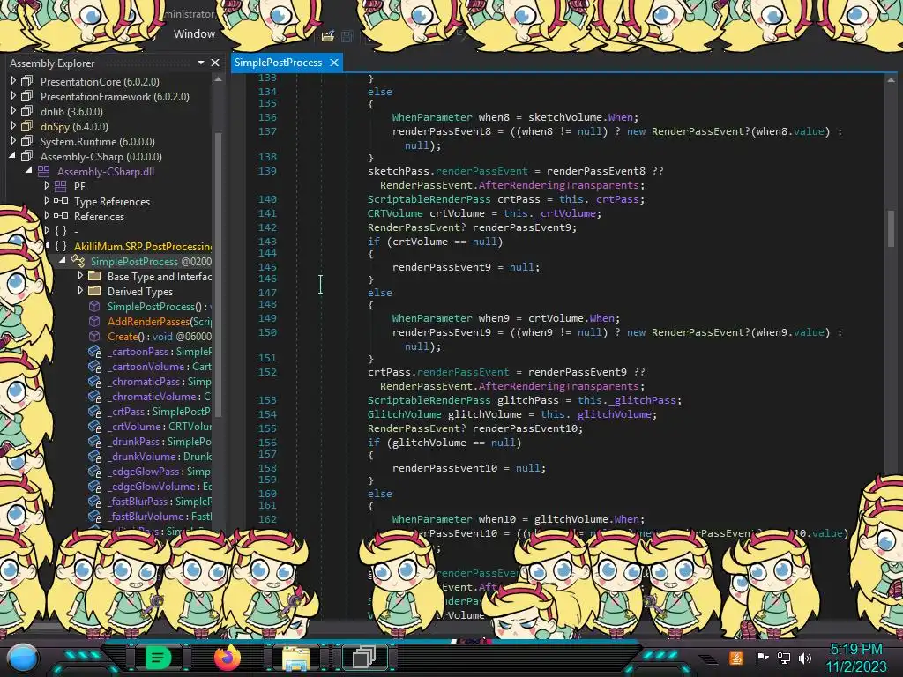Click the dnlib assembly icon
Image resolution: width=903 pixels, height=677 pixels.
(x=27, y=111)
